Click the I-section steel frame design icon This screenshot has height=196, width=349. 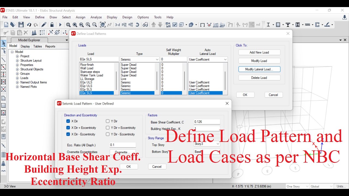pyautogui.click(x=268, y=25)
